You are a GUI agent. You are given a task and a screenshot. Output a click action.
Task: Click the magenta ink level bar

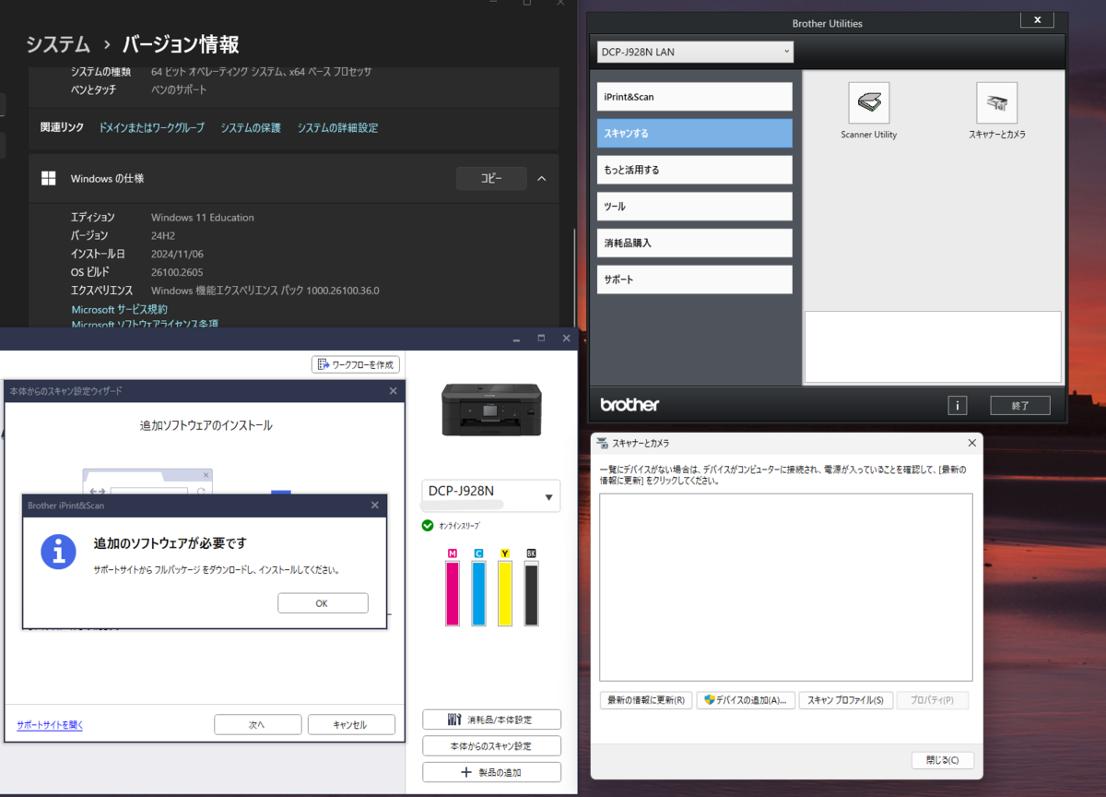(x=453, y=593)
